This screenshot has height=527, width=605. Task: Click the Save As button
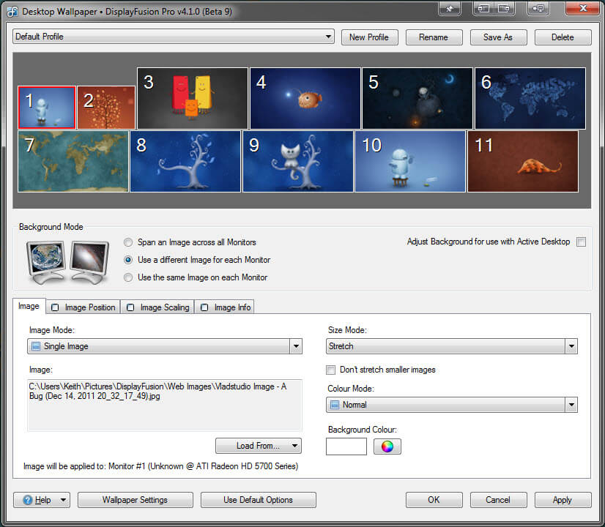tap(498, 37)
